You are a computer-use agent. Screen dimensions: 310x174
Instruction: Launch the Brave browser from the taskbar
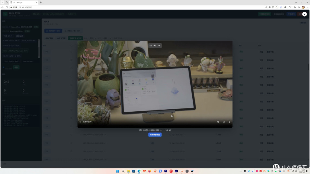(x=155, y=171)
